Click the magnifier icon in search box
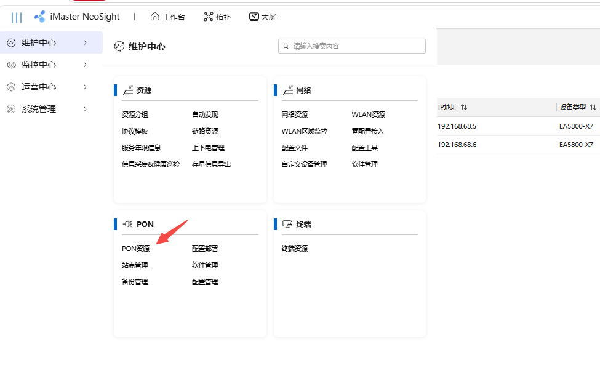This screenshot has width=600, height=371. [x=286, y=46]
